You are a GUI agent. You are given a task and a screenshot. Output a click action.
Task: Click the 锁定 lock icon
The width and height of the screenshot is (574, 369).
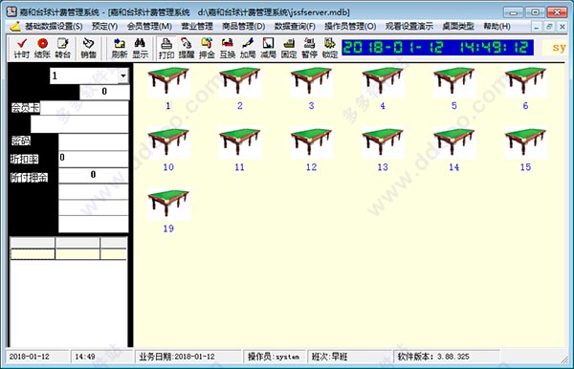pos(330,48)
